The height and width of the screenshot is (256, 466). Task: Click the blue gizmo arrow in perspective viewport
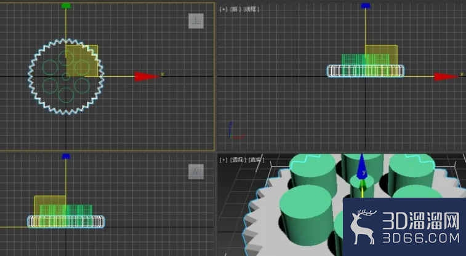(x=362, y=167)
